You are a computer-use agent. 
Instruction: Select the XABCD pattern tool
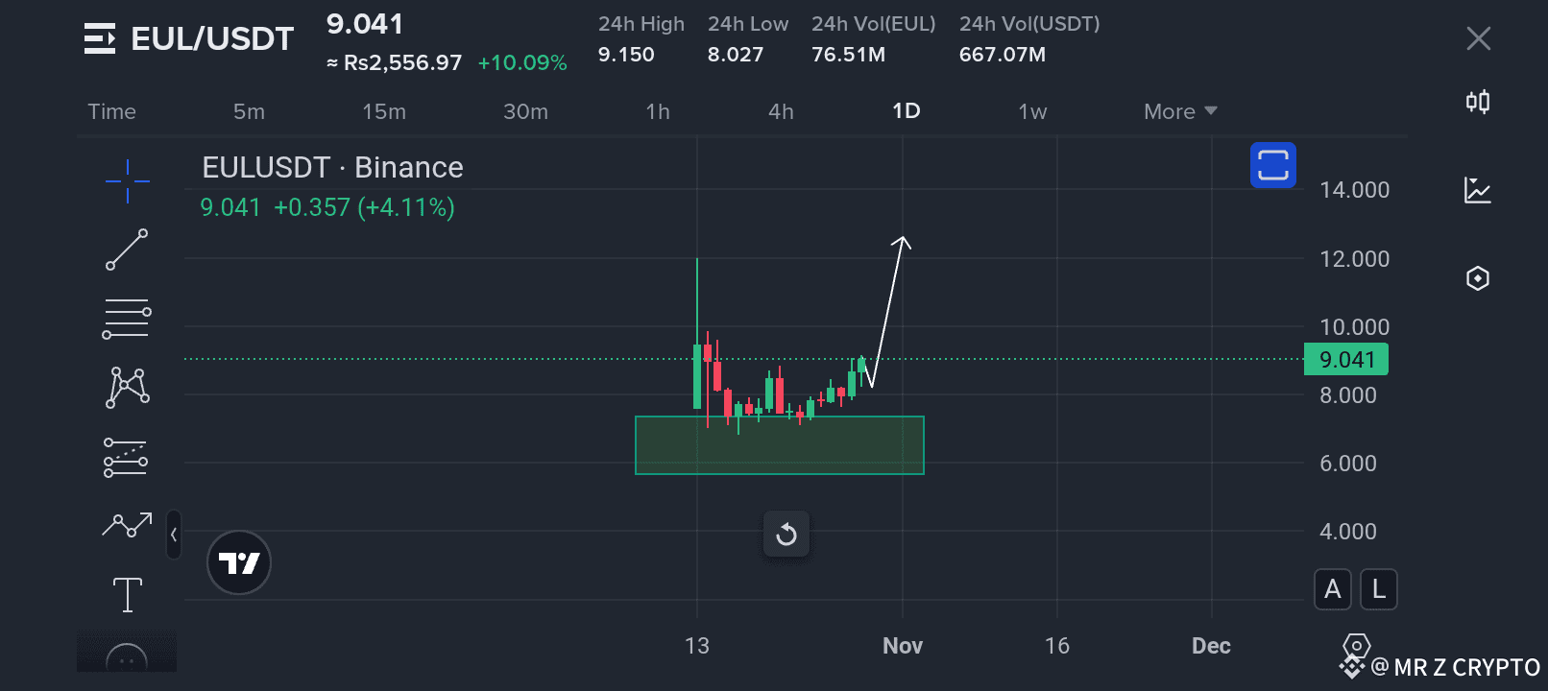pos(127,388)
